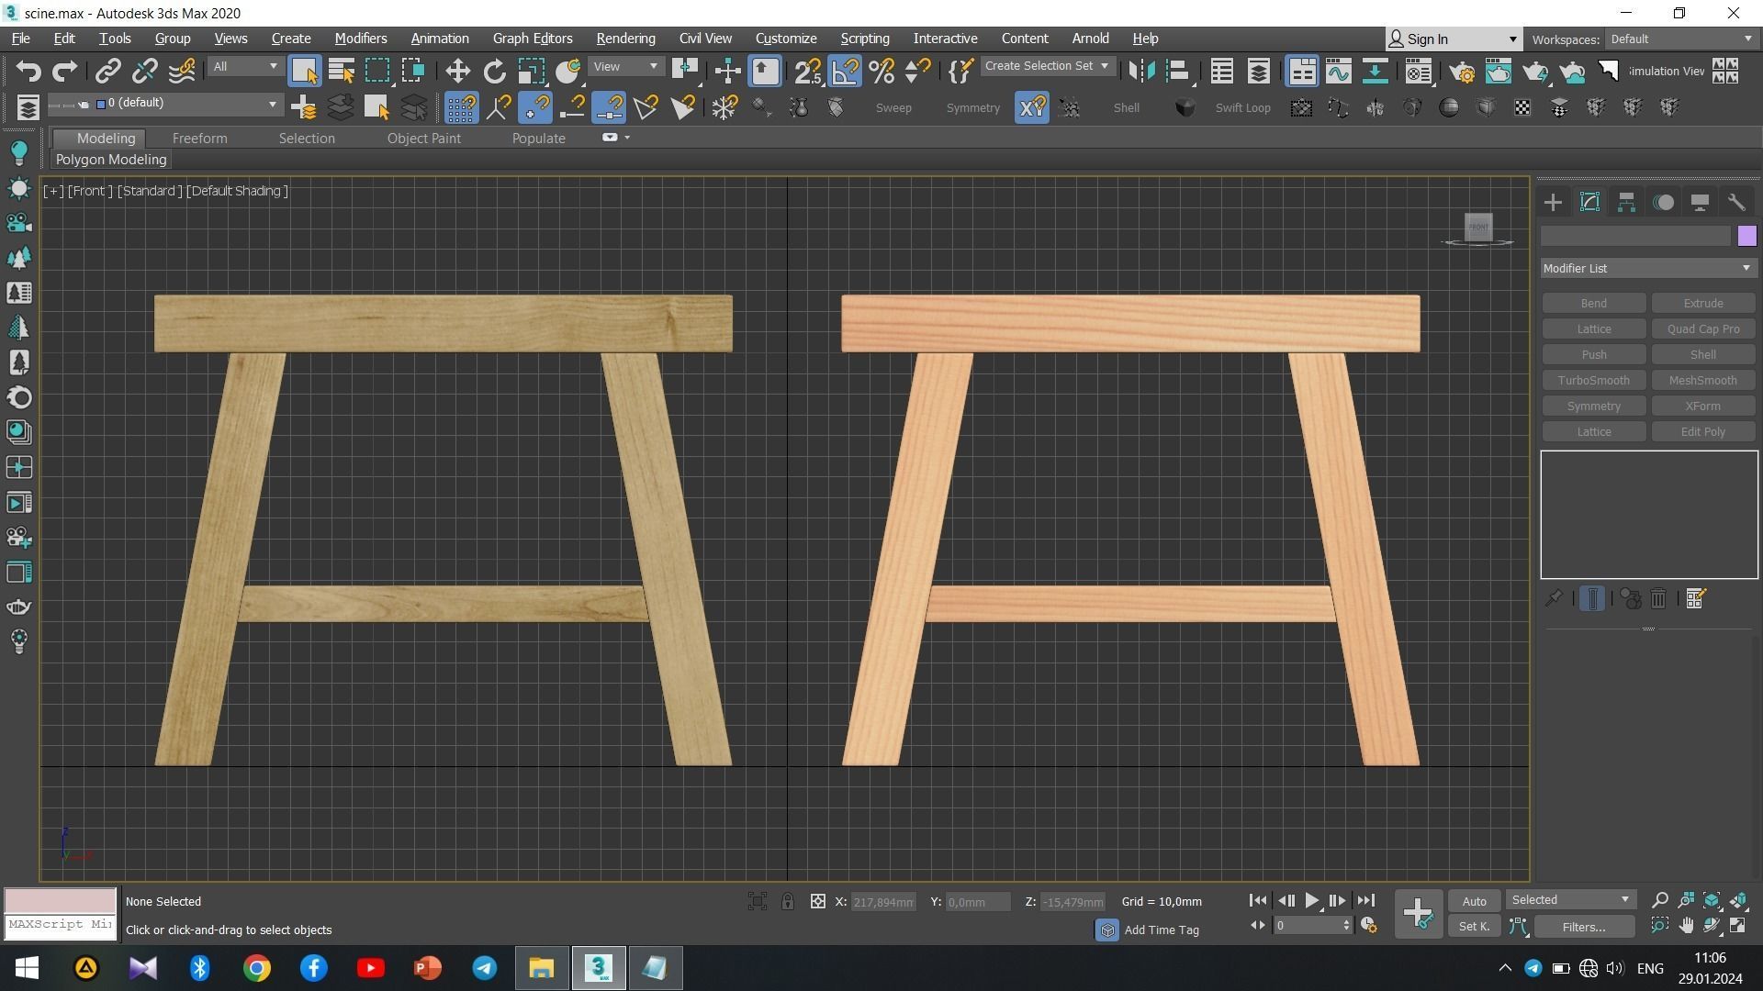Open the Hierarchy command panel tab
The width and height of the screenshot is (1763, 991).
[1626, 203]
